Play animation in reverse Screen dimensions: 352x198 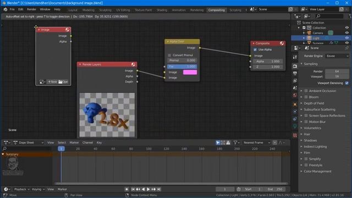coord(143,189)
